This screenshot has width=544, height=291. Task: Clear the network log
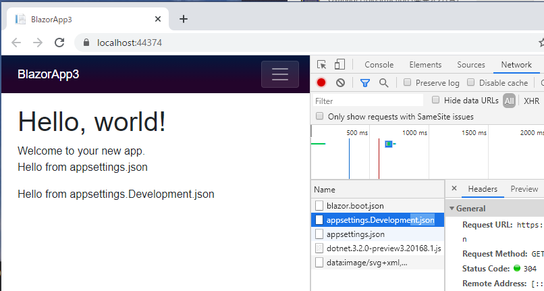[x=340, y=82]
